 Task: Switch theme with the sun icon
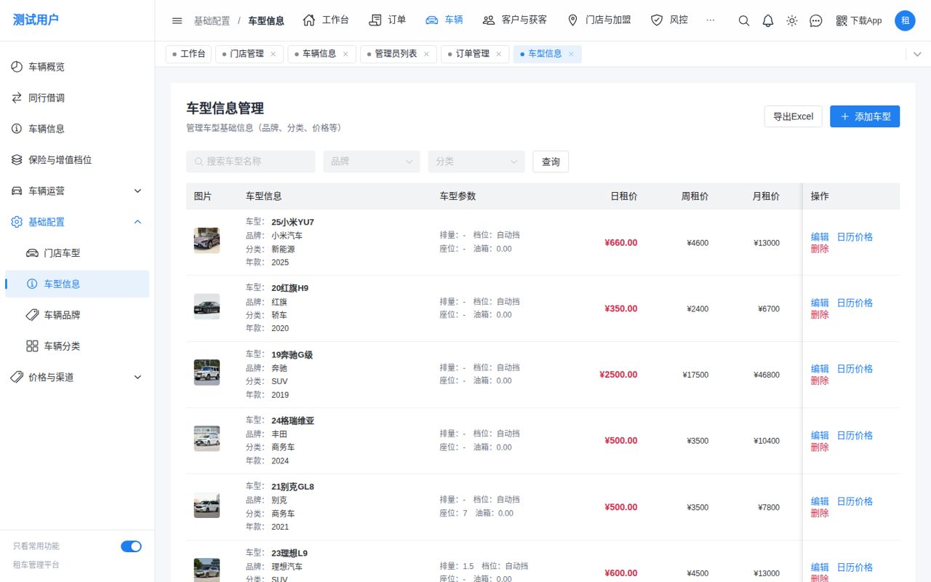pyautogui.click(x=792, y=20)
